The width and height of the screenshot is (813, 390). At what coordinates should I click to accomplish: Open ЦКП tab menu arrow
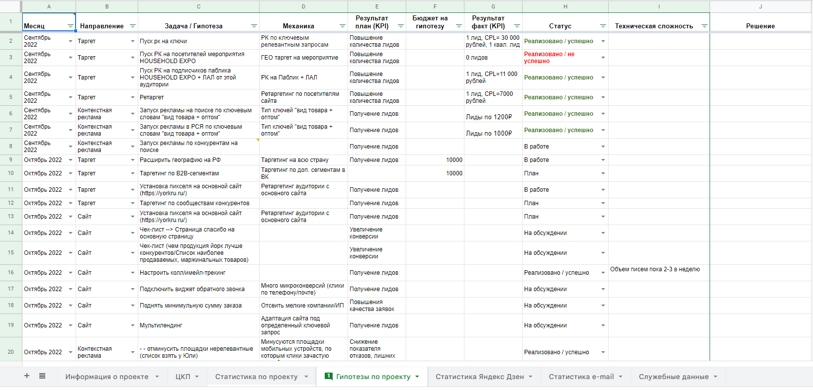[x=197, y=377]
